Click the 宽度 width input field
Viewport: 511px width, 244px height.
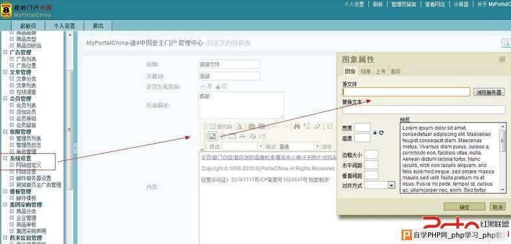[363, 128]
